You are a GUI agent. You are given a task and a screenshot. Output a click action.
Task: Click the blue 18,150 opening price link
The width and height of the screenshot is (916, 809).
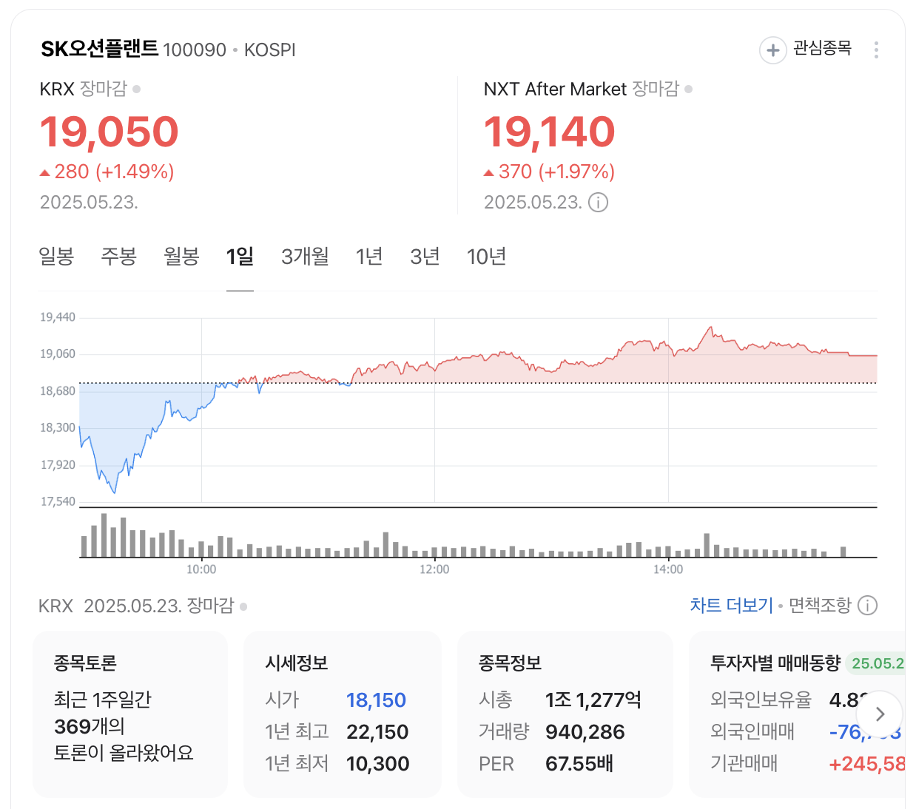(x=376, y=700)
